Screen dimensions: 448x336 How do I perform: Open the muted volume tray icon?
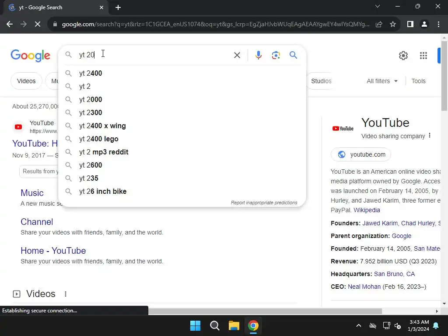click(397, 325)
